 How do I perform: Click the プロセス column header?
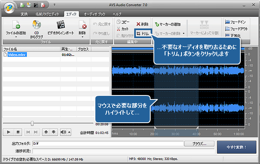point(84,49)
